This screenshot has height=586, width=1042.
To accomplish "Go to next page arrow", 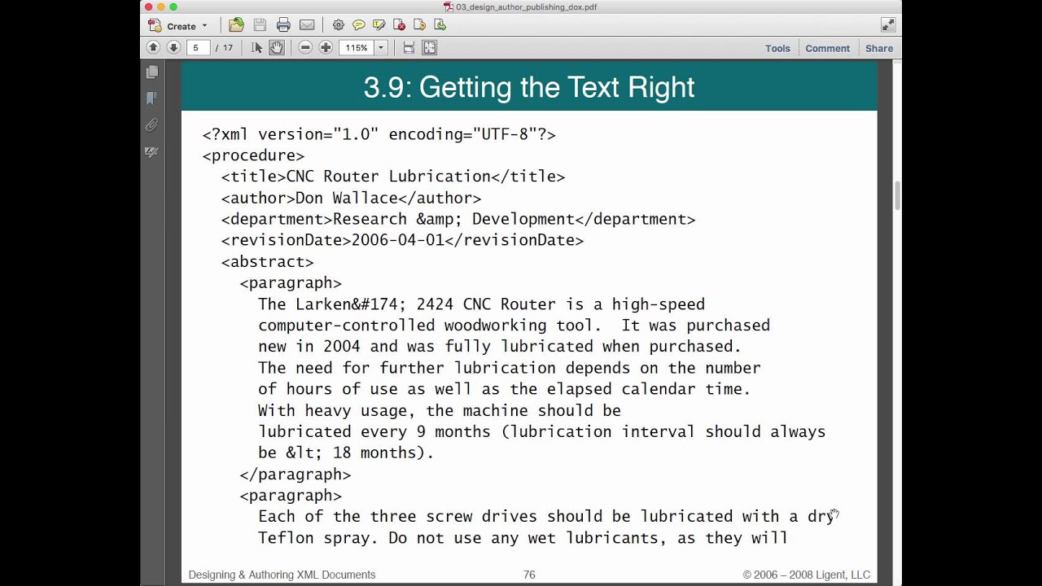I will click(x=173, y=48).
